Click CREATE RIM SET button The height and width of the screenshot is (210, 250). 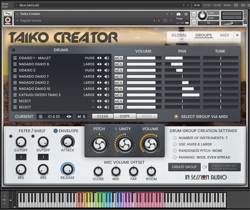tap(224, 167)
